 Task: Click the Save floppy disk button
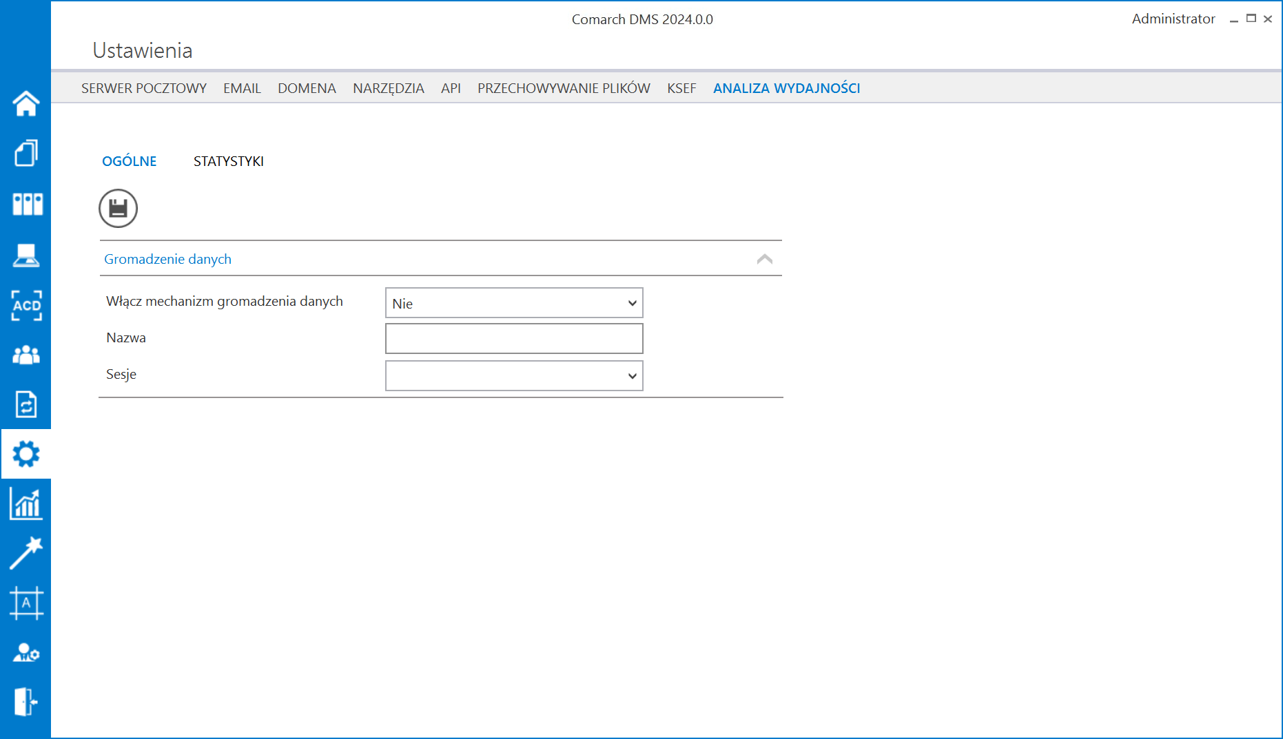118,208
